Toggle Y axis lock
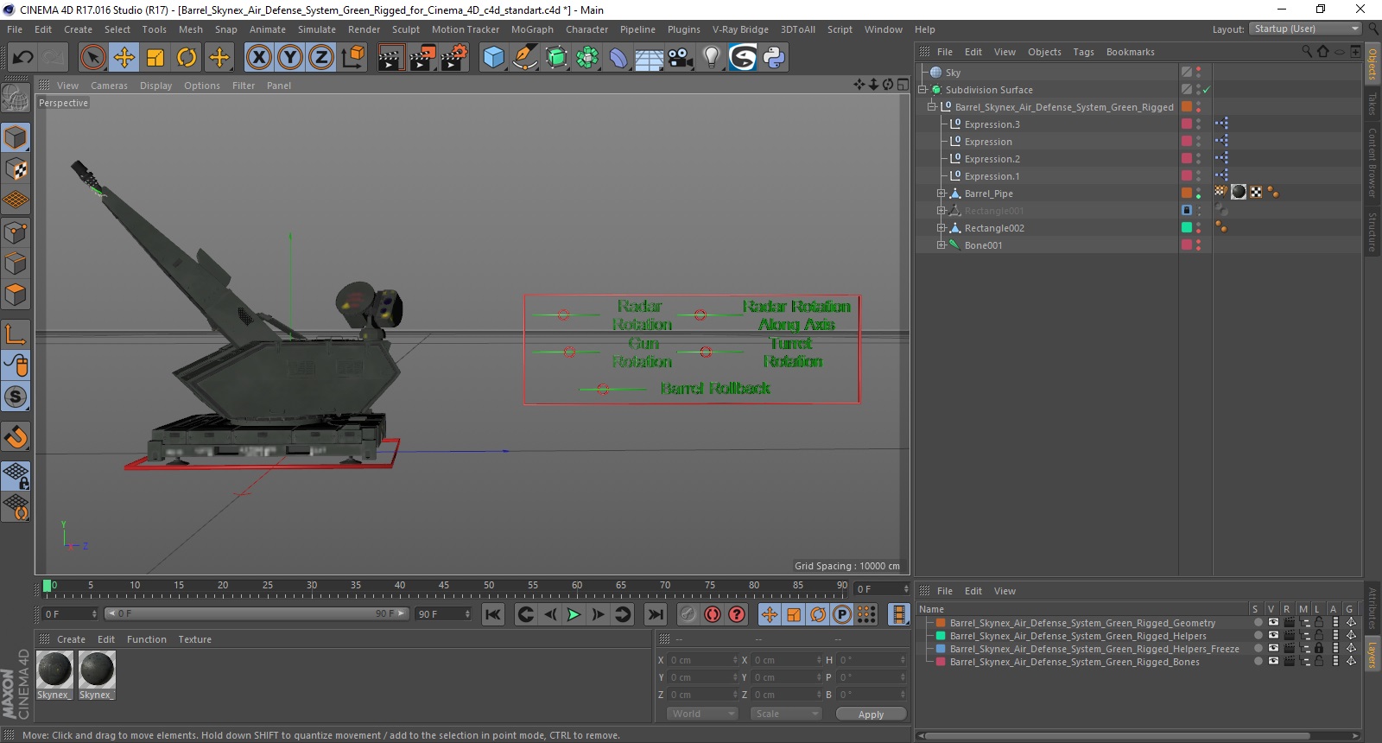 290,58
